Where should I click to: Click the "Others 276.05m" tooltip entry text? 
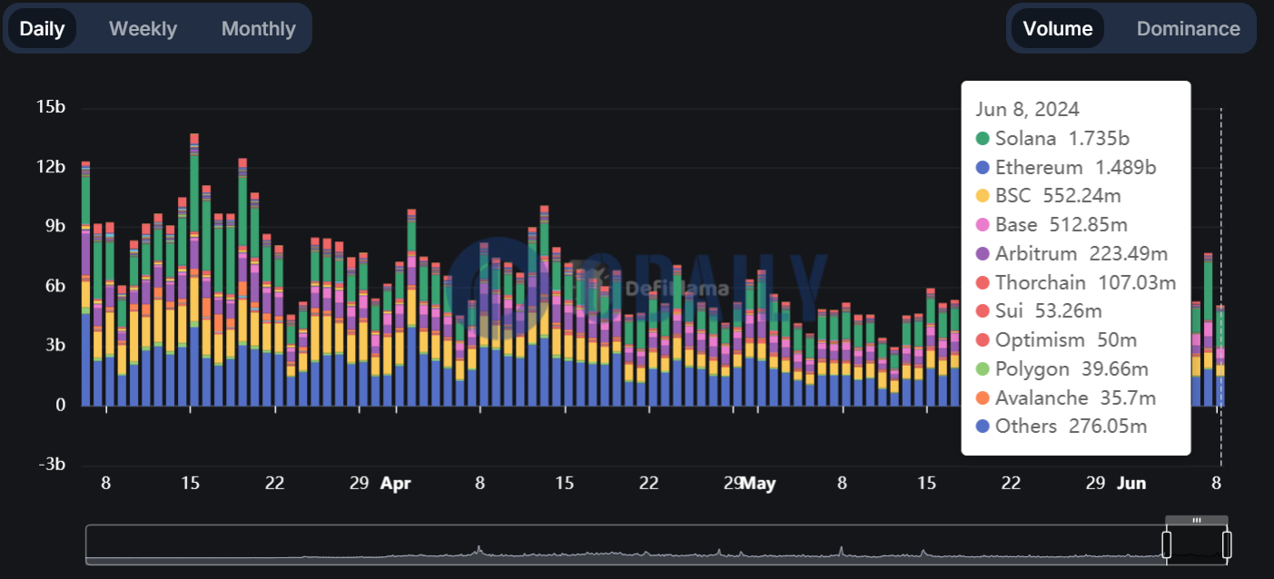point(1071,427)
